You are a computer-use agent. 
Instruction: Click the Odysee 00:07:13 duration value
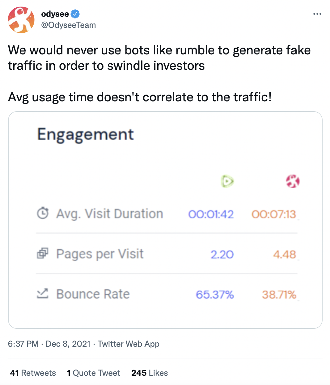tap(274, 214)
